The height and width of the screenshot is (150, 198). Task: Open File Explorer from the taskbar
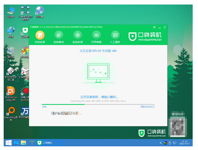pos(23,142)
